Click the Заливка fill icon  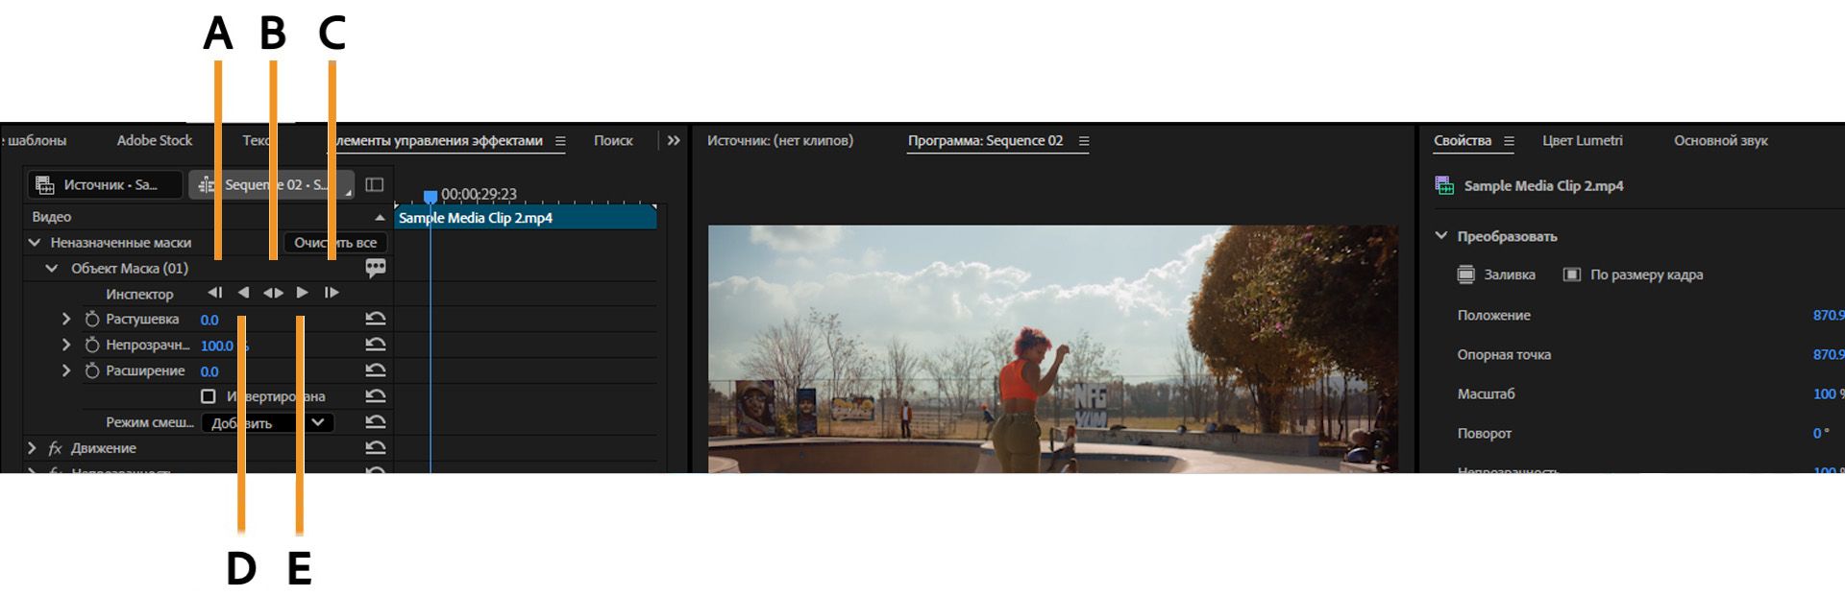[x=1465, y=274]
